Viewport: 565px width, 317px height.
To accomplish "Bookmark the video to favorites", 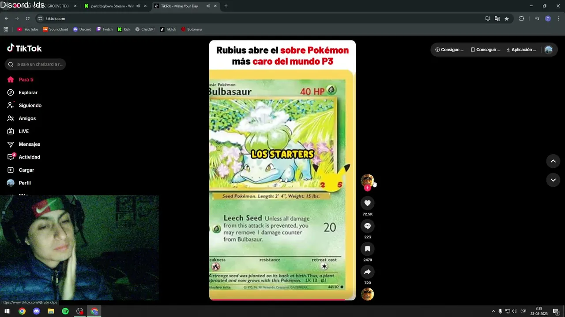I will coord(367,249).
